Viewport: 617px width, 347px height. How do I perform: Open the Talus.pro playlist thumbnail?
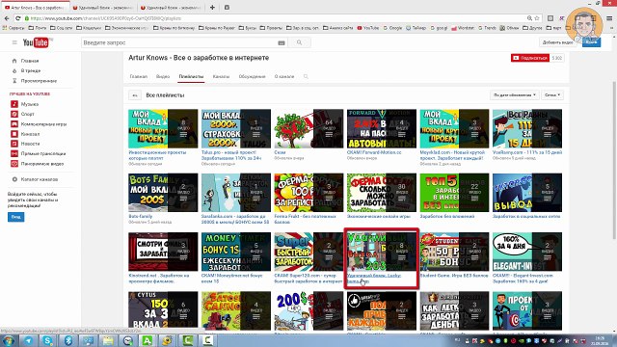[x=236, y=128]
